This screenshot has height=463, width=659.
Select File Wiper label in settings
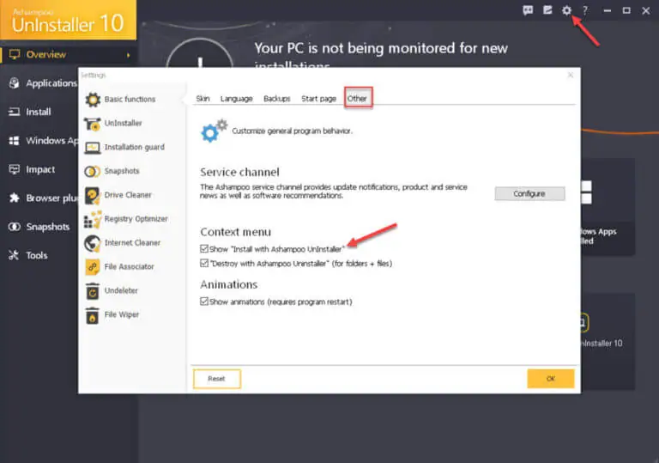coord(122,314)
